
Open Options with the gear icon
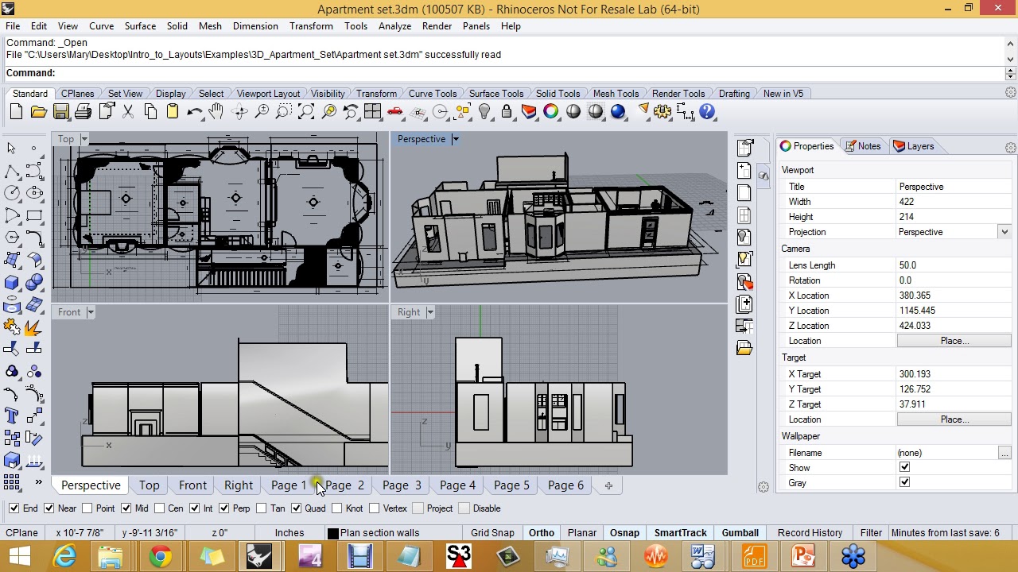[662, 112]
